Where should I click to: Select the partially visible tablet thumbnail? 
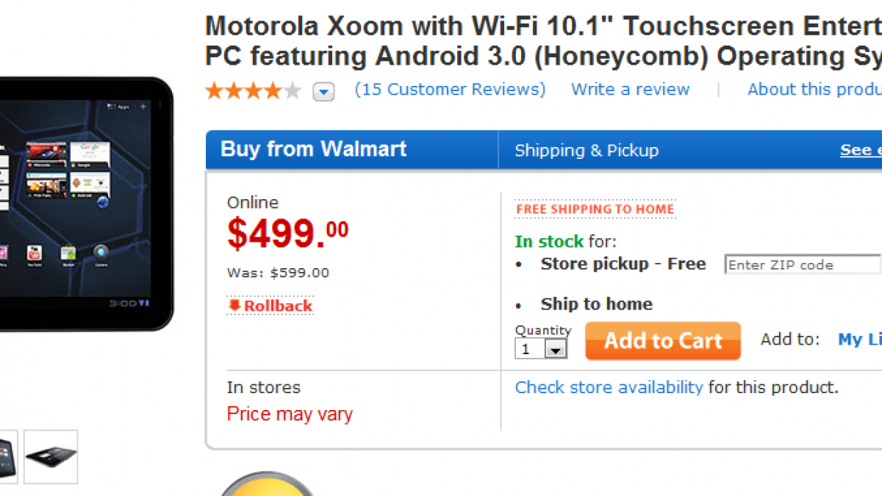point(7,456)
